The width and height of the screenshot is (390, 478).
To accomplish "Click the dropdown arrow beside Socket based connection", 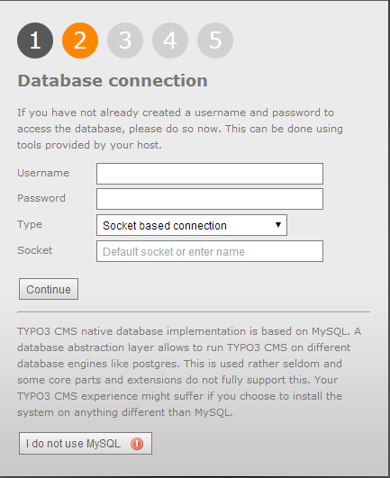I will [277, 225].
